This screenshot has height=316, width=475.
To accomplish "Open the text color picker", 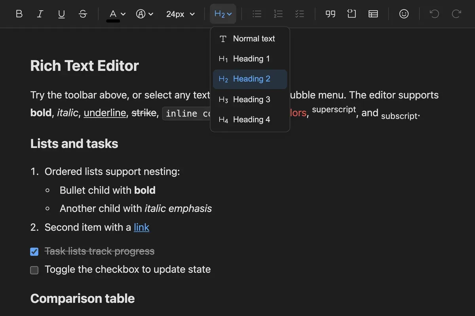I will coord(117,14).
